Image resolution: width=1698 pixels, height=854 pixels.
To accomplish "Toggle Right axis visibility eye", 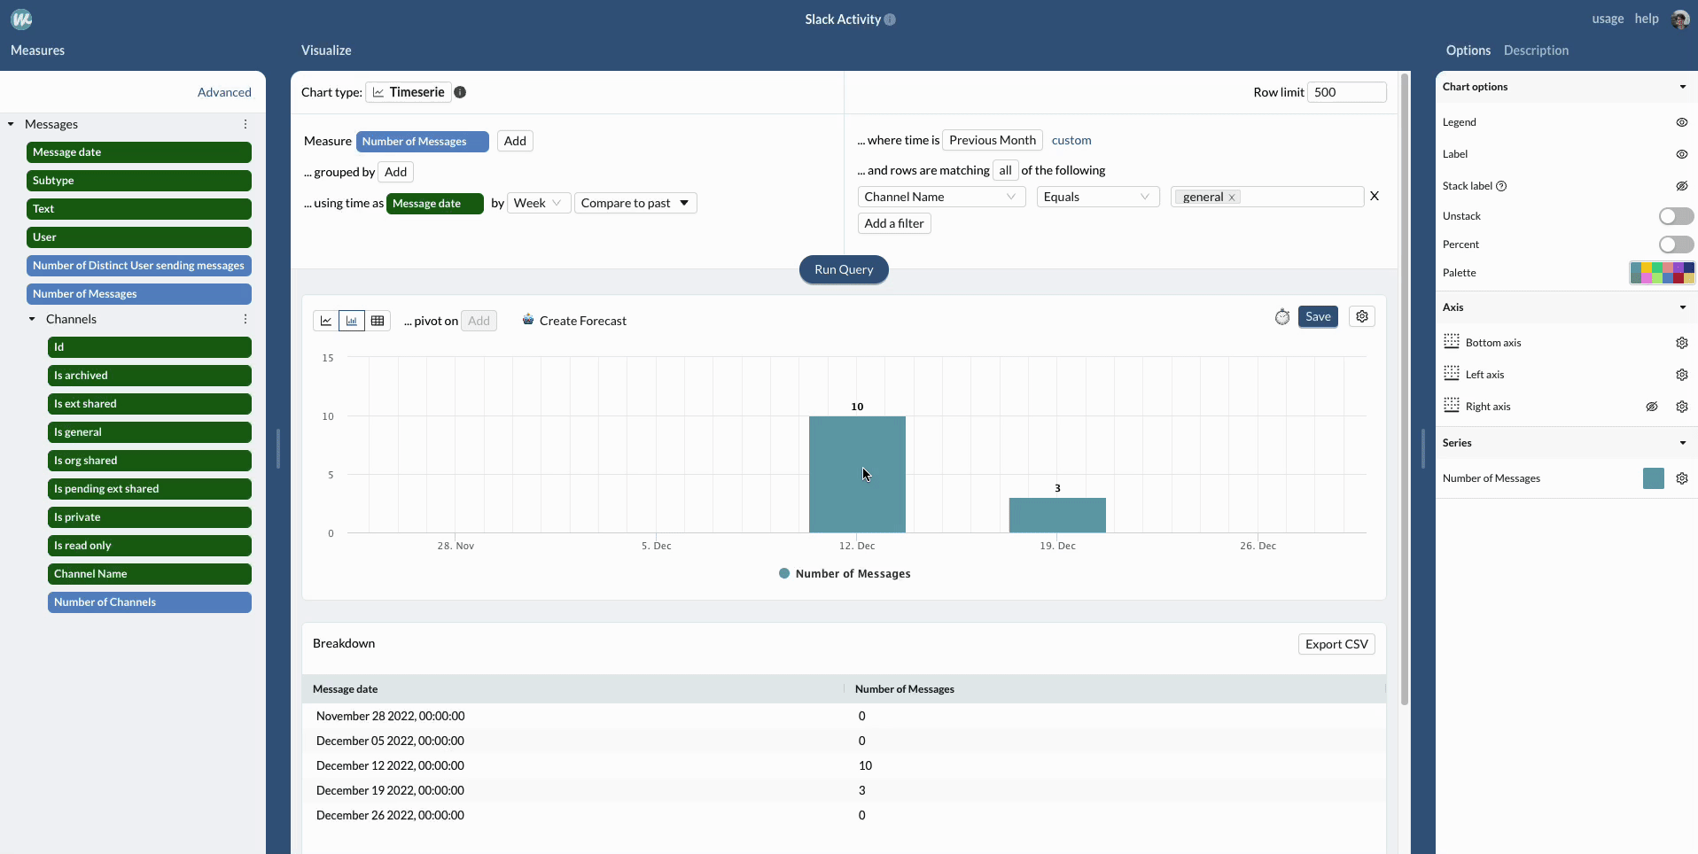I will (x=1652, y=407).
